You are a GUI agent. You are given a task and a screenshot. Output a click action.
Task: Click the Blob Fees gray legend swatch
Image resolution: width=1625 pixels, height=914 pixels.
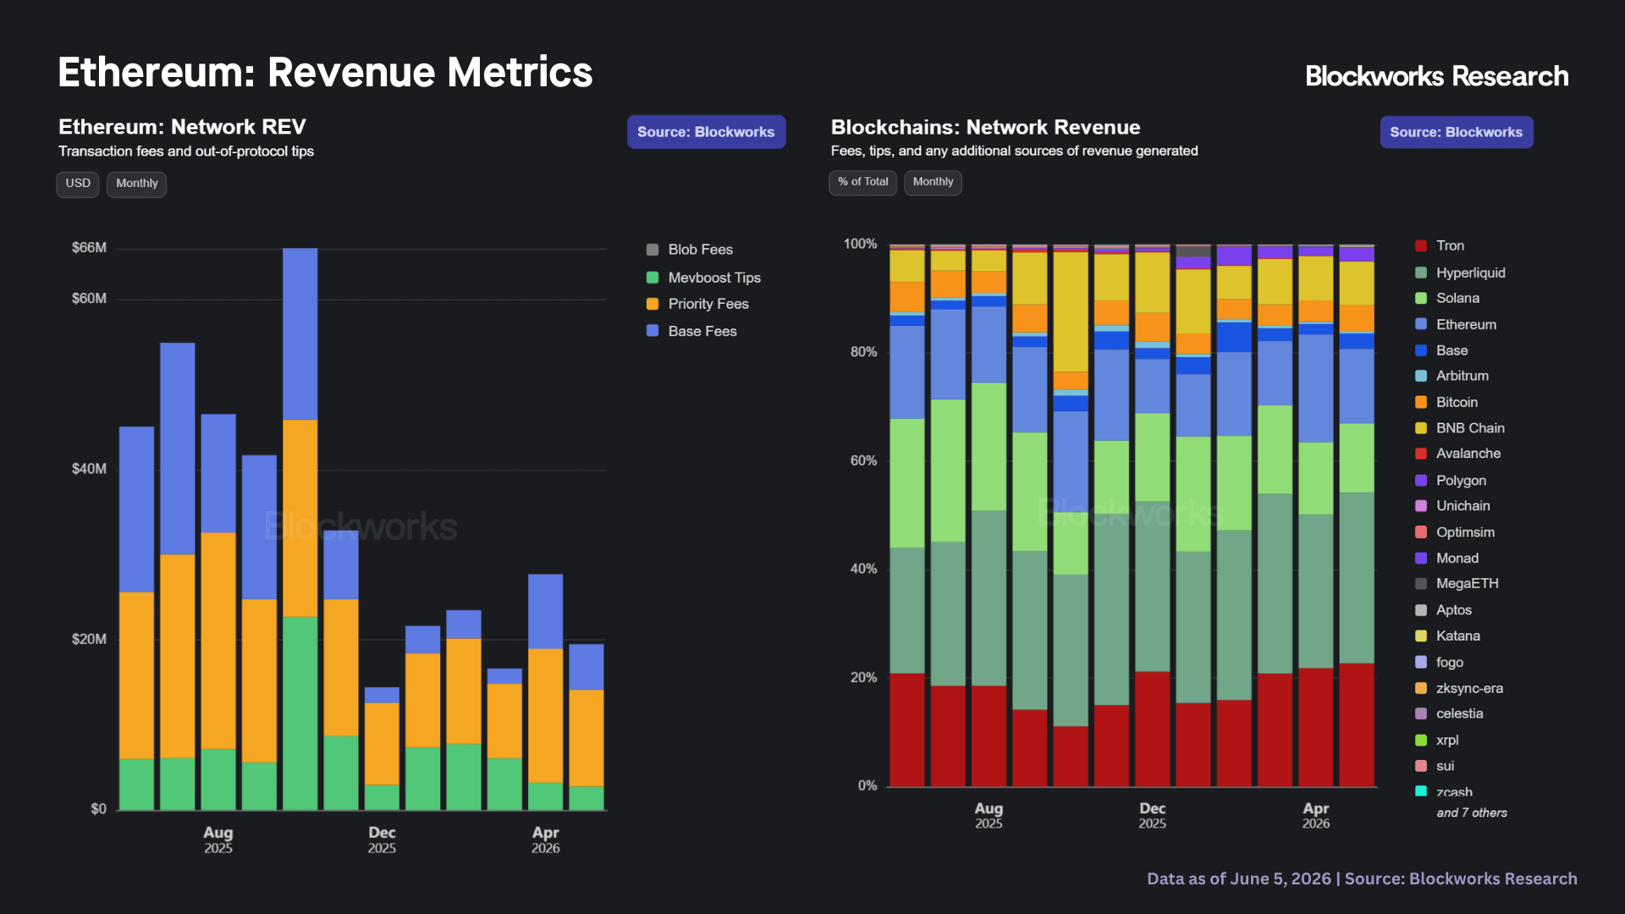[x=653, y=250]
